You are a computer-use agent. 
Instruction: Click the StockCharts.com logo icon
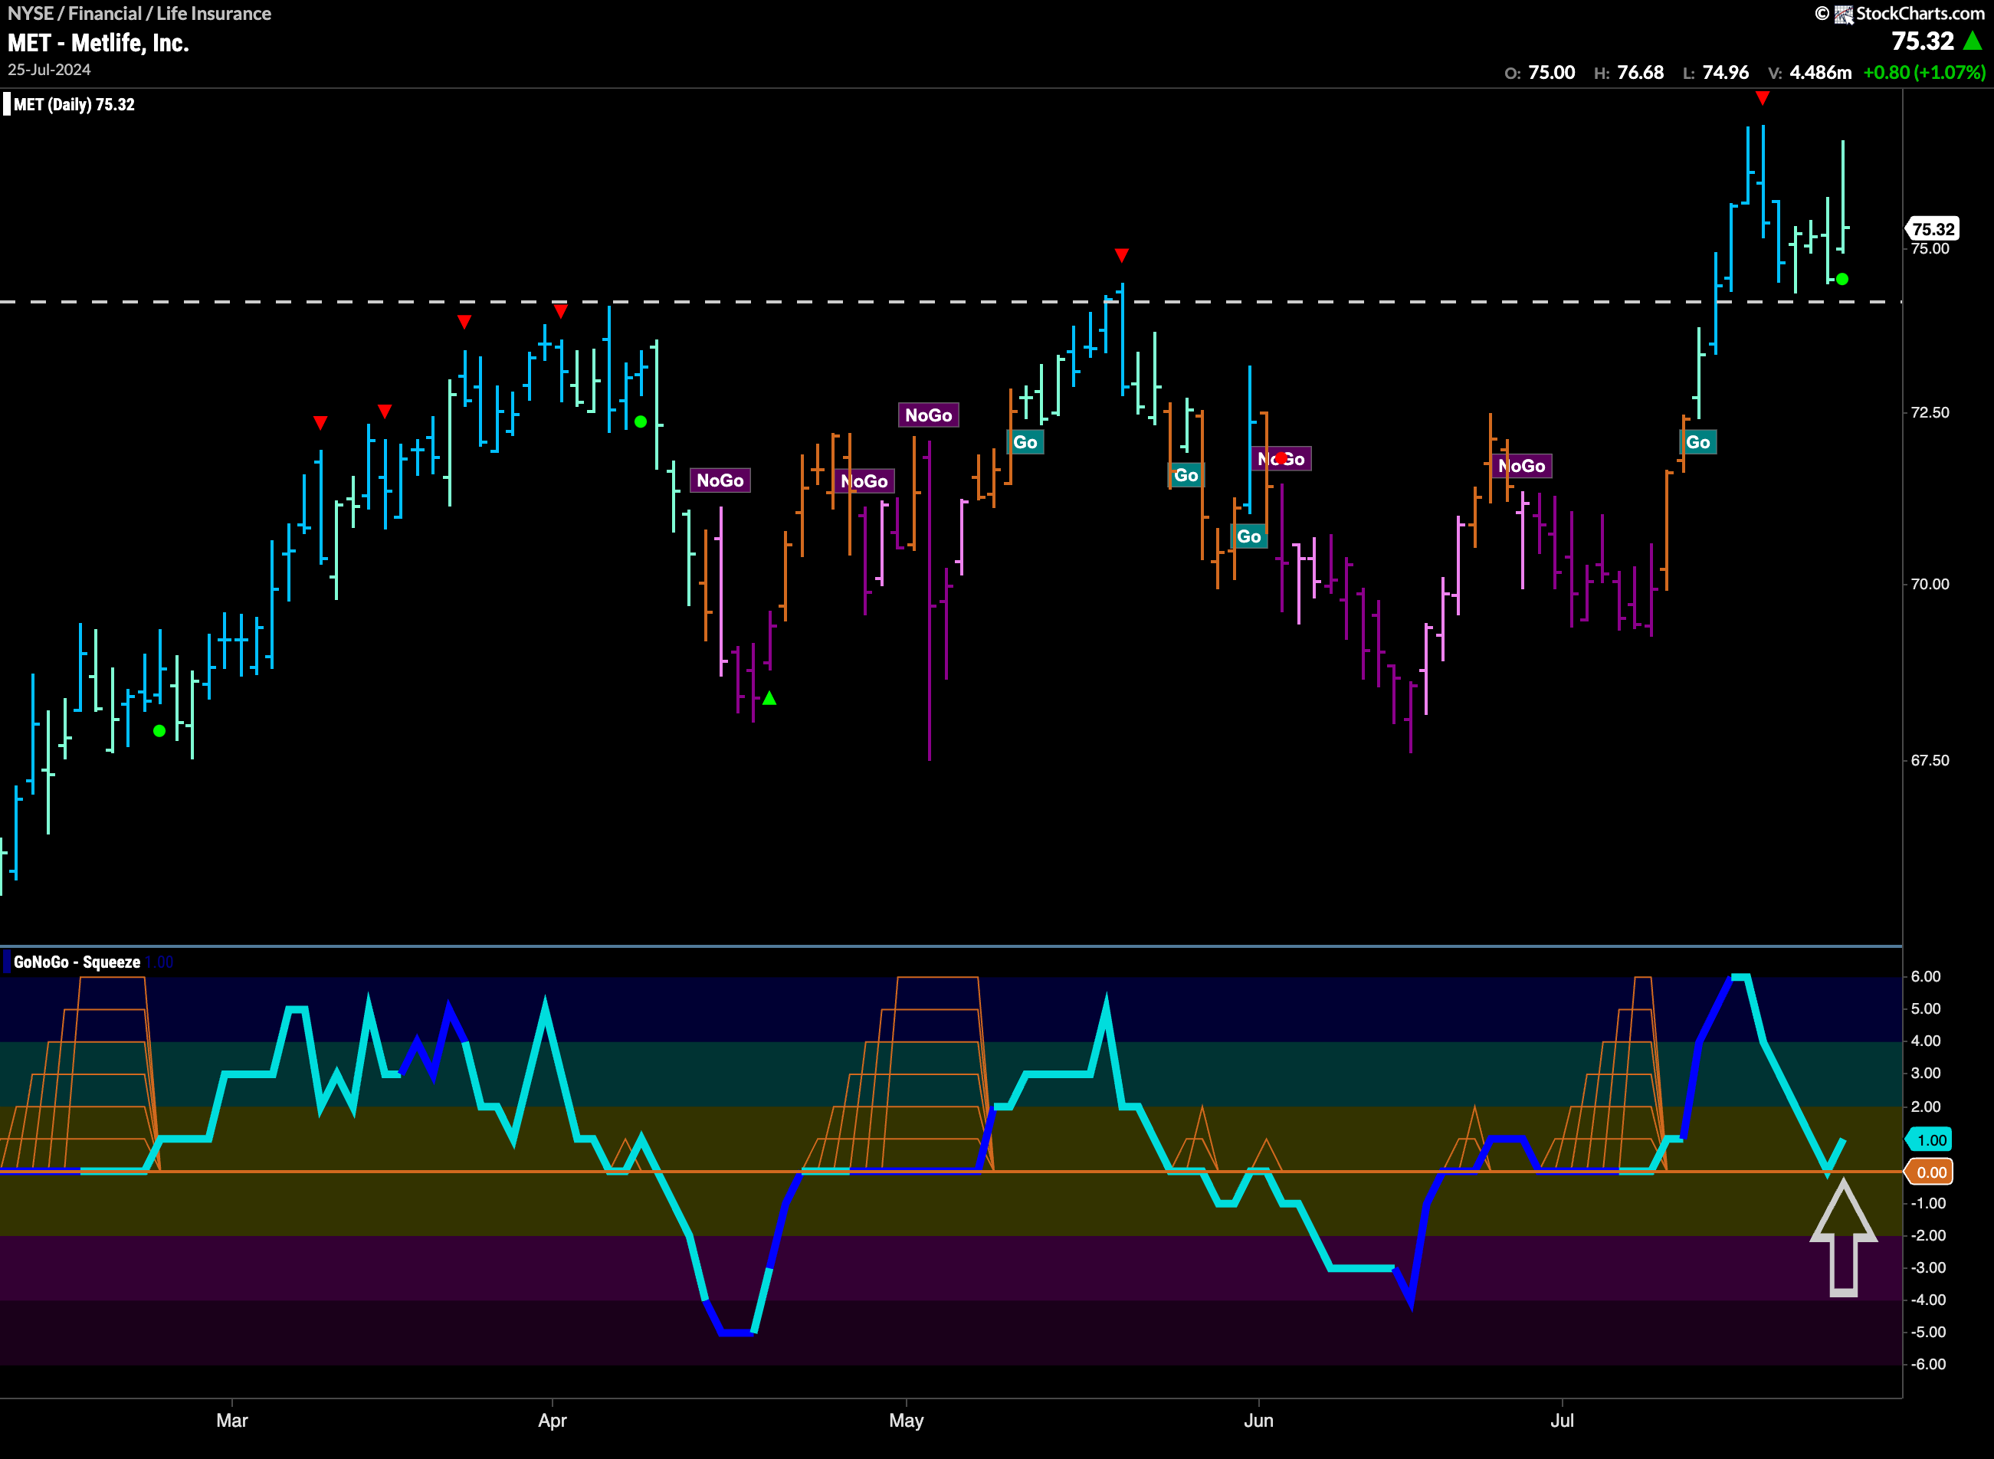(1843, 14)
